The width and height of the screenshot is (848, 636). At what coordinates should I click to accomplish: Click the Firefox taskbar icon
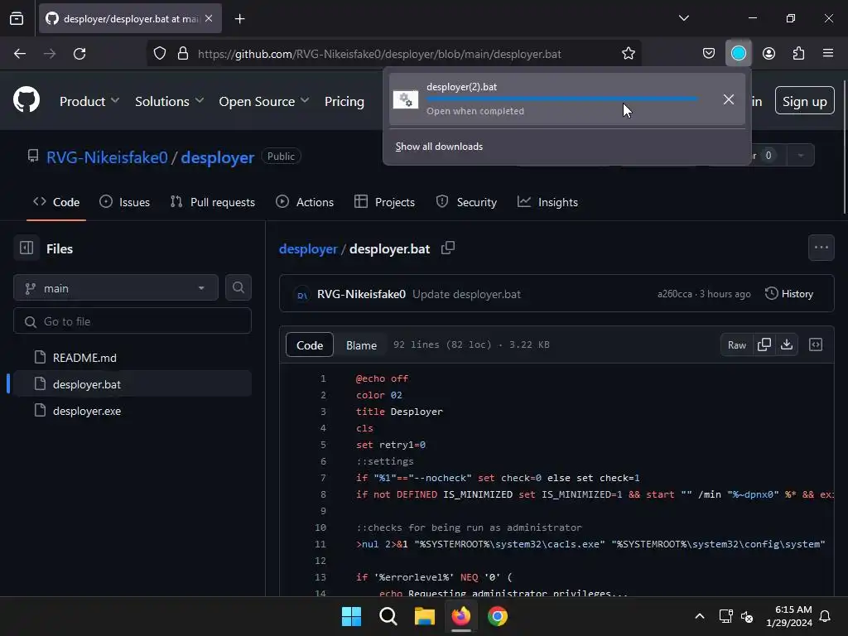click(x=460, y=616)
